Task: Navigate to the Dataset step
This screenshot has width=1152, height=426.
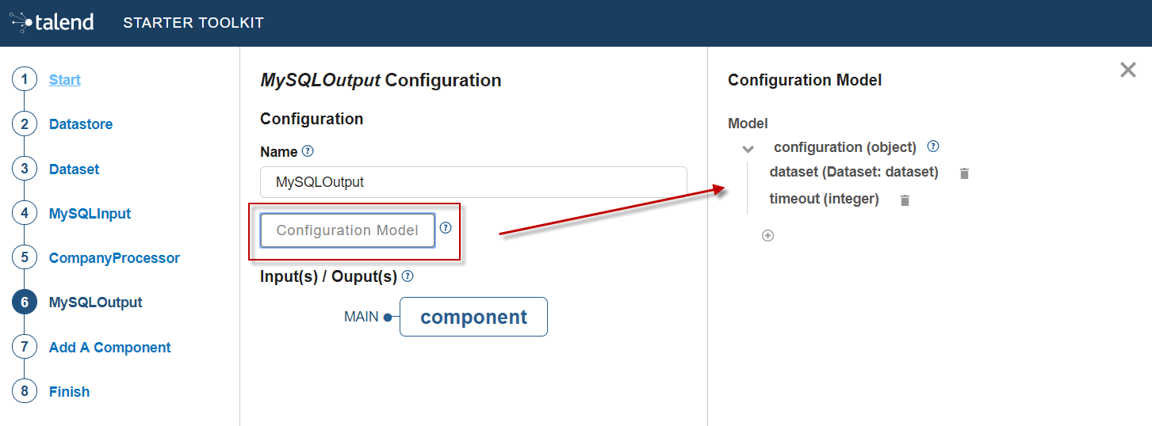Action: tap(75, 169)
